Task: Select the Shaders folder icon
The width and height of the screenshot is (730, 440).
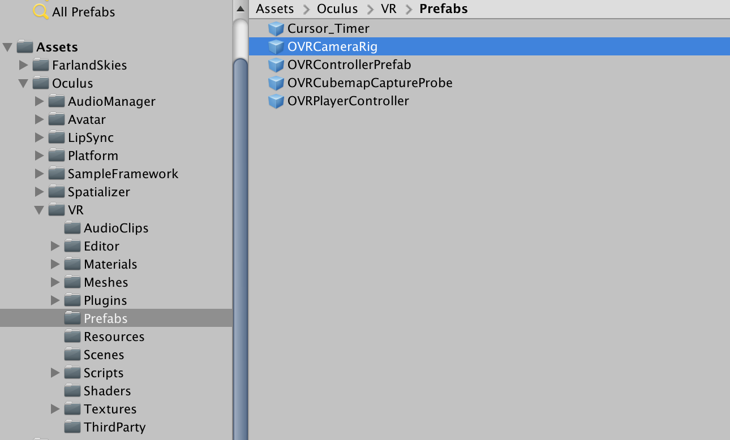Action: point(72,391)
